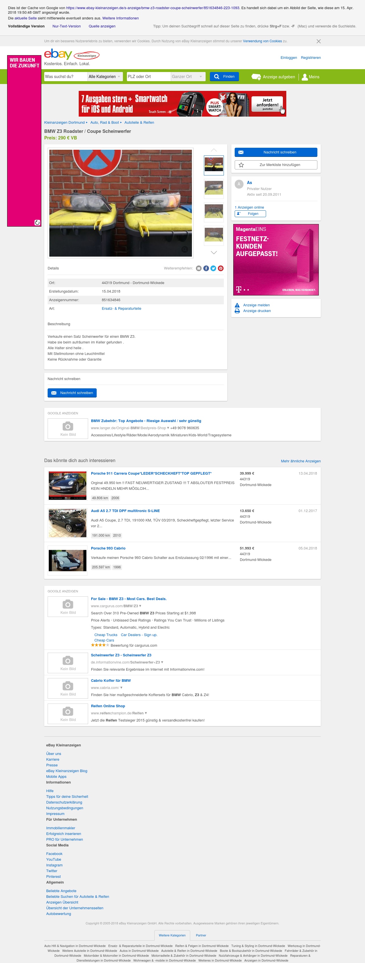Select the third headlight thumbnail
Viewport: 365px width, 963px height.
pos(214,212)
